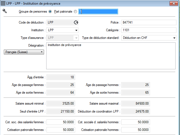
Task: Click the Salaire assuré minimal field
Action: [x=61, y=104]
